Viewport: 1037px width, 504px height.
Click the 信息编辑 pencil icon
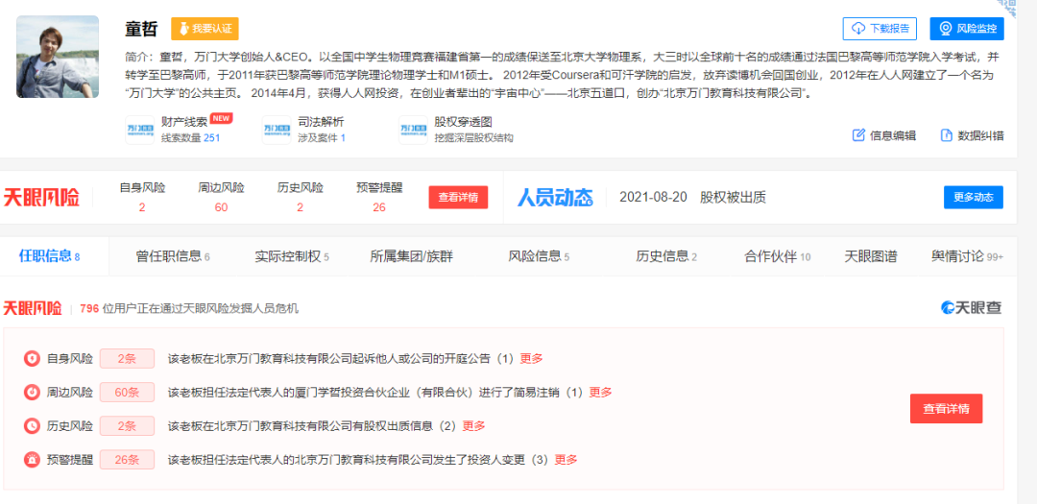859,135
